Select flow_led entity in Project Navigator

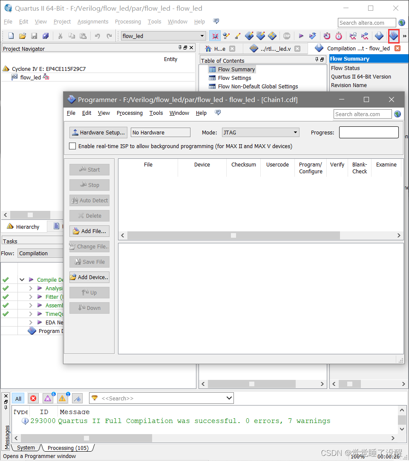coord(31,77)
